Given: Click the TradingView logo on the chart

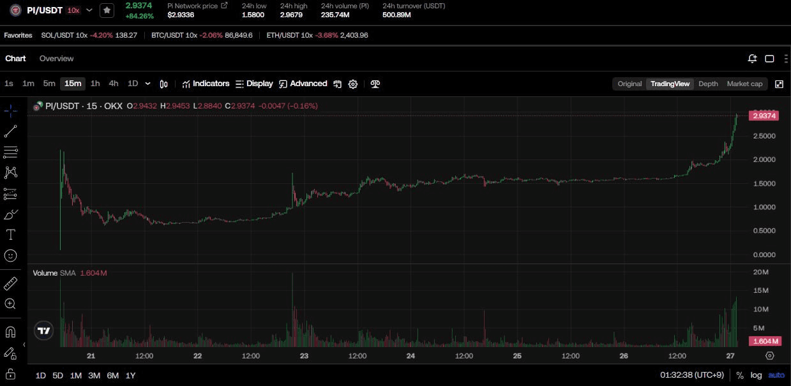Looking at the screenshot, I should (x=43, y=330).
